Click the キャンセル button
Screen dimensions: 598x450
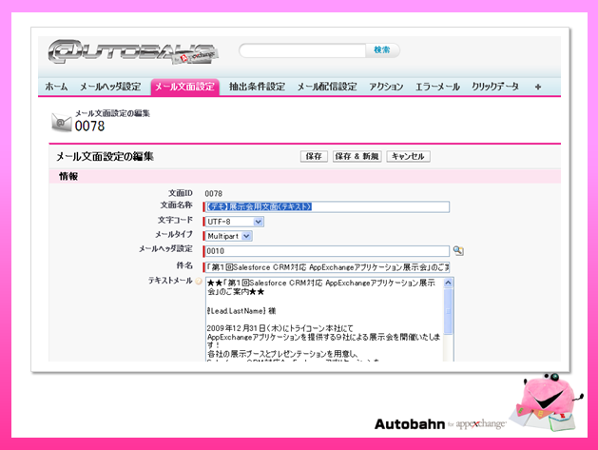408,156
